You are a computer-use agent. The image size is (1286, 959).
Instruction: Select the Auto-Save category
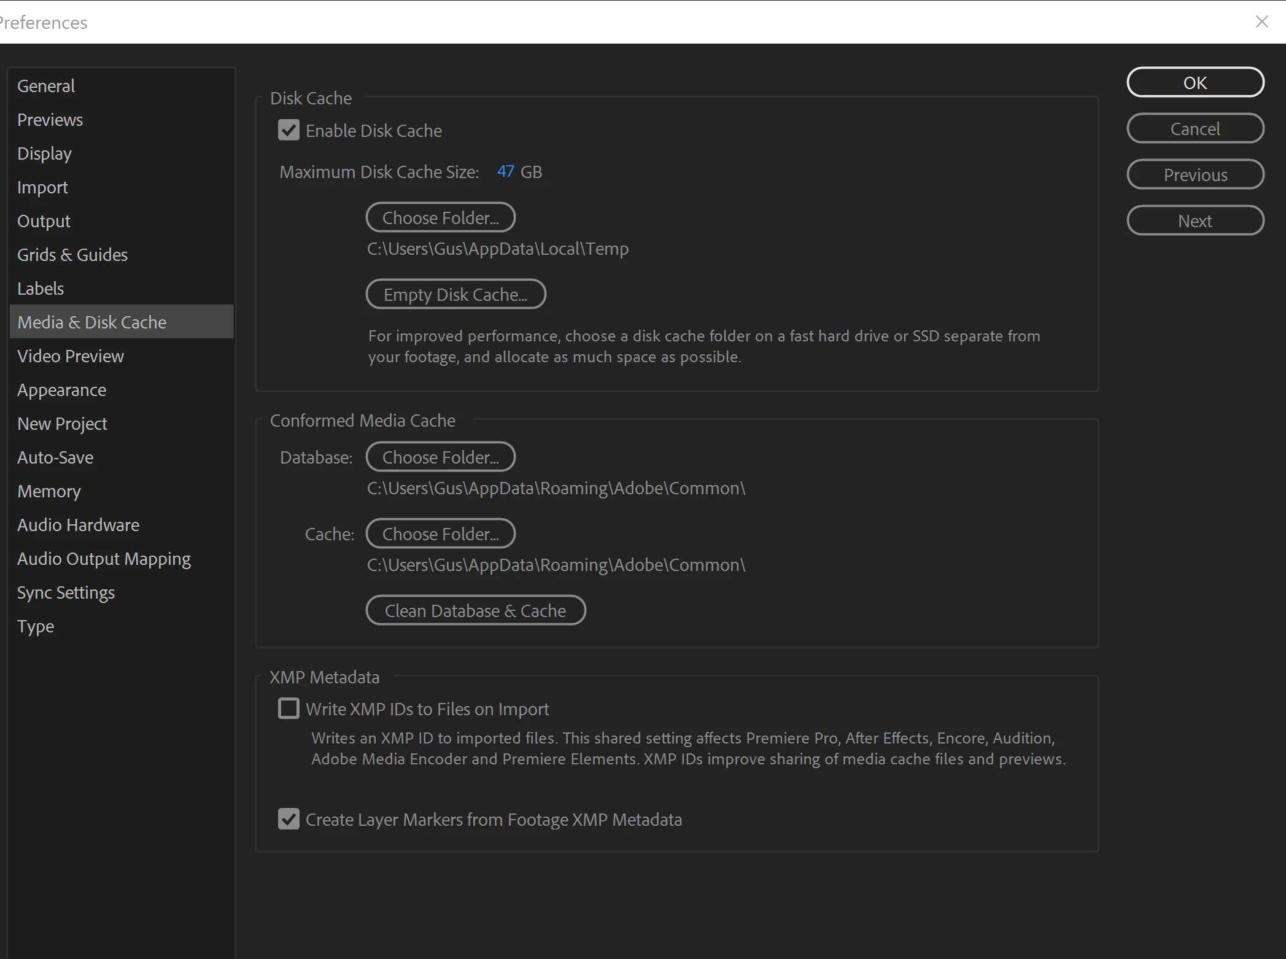point(55,457)
